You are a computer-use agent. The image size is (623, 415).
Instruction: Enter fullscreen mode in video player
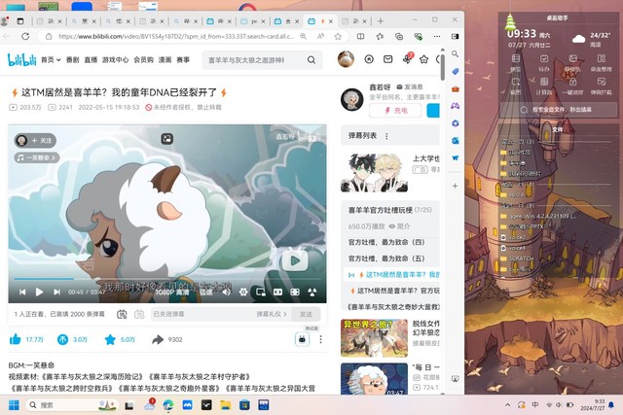coord(311,292)
